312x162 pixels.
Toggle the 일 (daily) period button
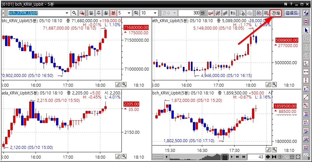click(x=91, y=13)
